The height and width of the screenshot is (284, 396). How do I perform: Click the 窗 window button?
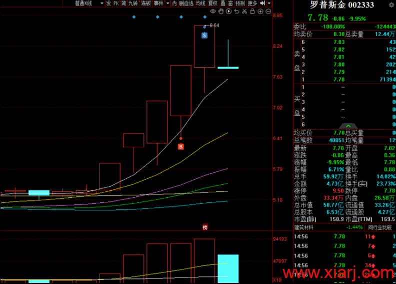click(230, 4)
